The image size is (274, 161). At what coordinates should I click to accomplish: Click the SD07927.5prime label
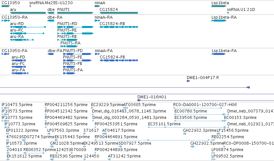(135, 143)
